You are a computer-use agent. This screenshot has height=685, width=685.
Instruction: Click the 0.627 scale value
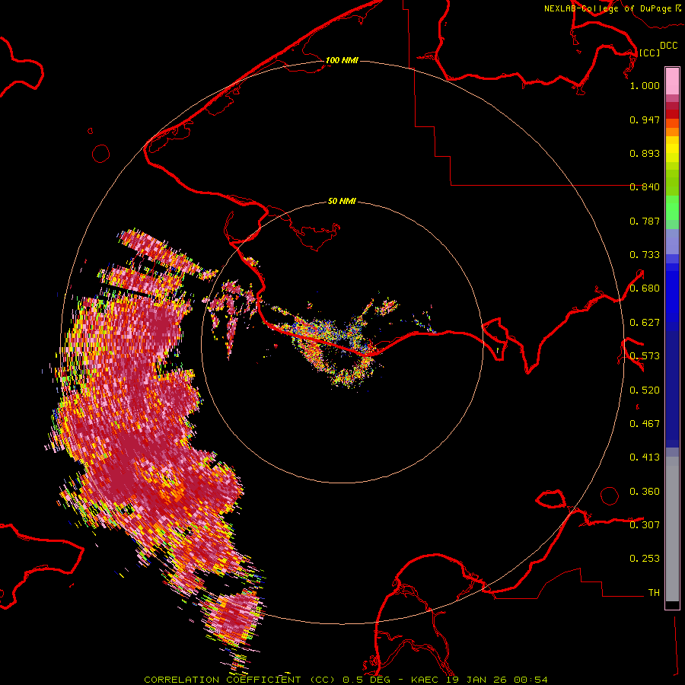[x=645, y=323]
